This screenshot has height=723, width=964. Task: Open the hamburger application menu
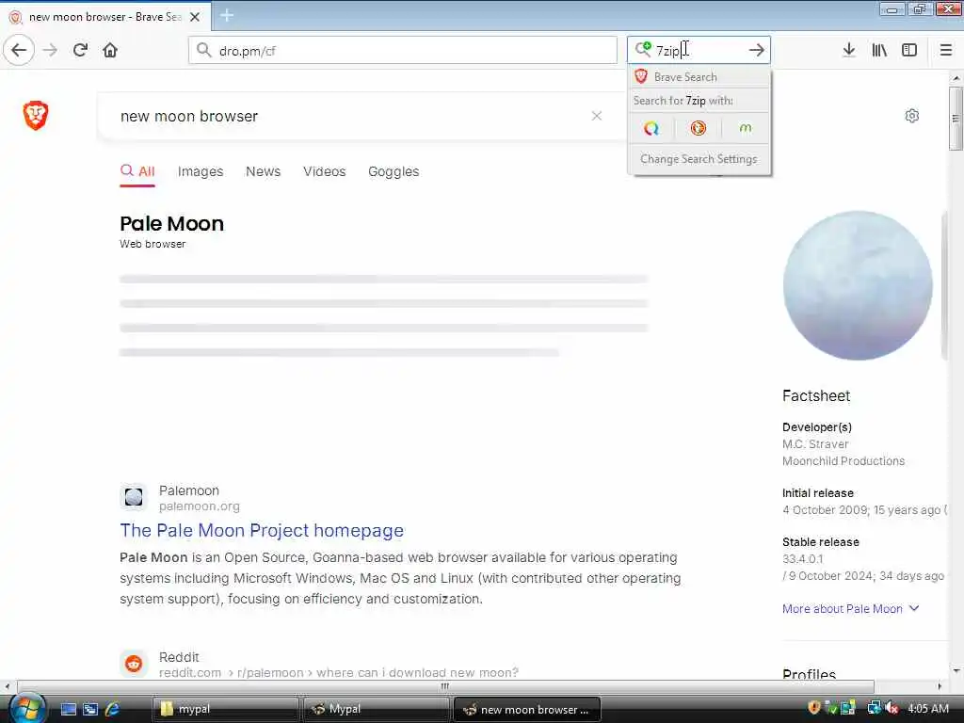pos(946,50)
